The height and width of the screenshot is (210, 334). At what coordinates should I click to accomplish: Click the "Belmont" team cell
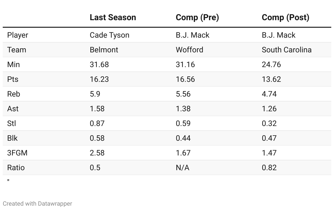pyautogui.click(x=104, y=50)
